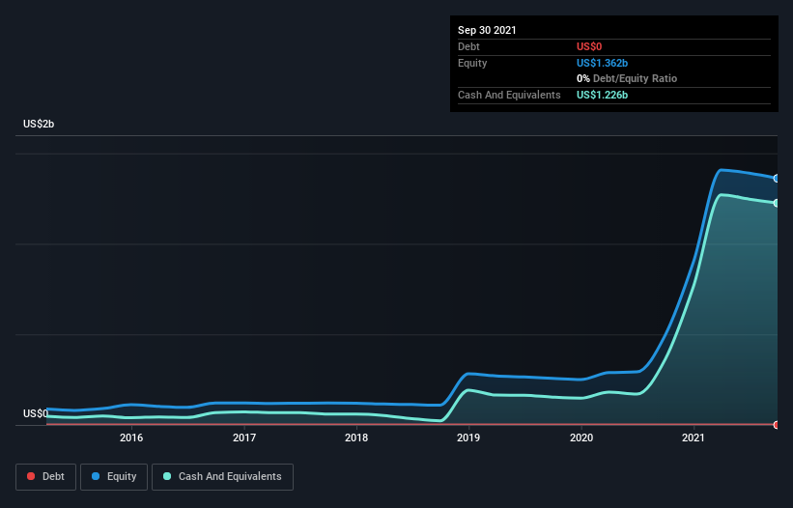Screen dimensions: 793x508
Task: Toggle Cash And Equivalents legend button
Action: pyautogui.click(x=222, y=477)
